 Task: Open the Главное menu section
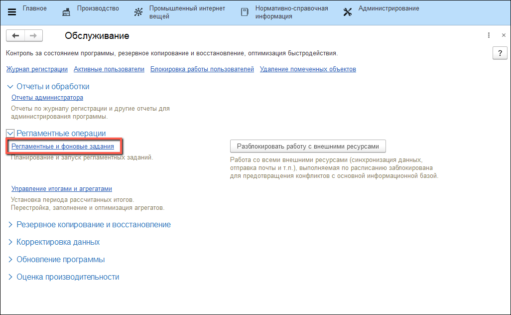point(34,8)
